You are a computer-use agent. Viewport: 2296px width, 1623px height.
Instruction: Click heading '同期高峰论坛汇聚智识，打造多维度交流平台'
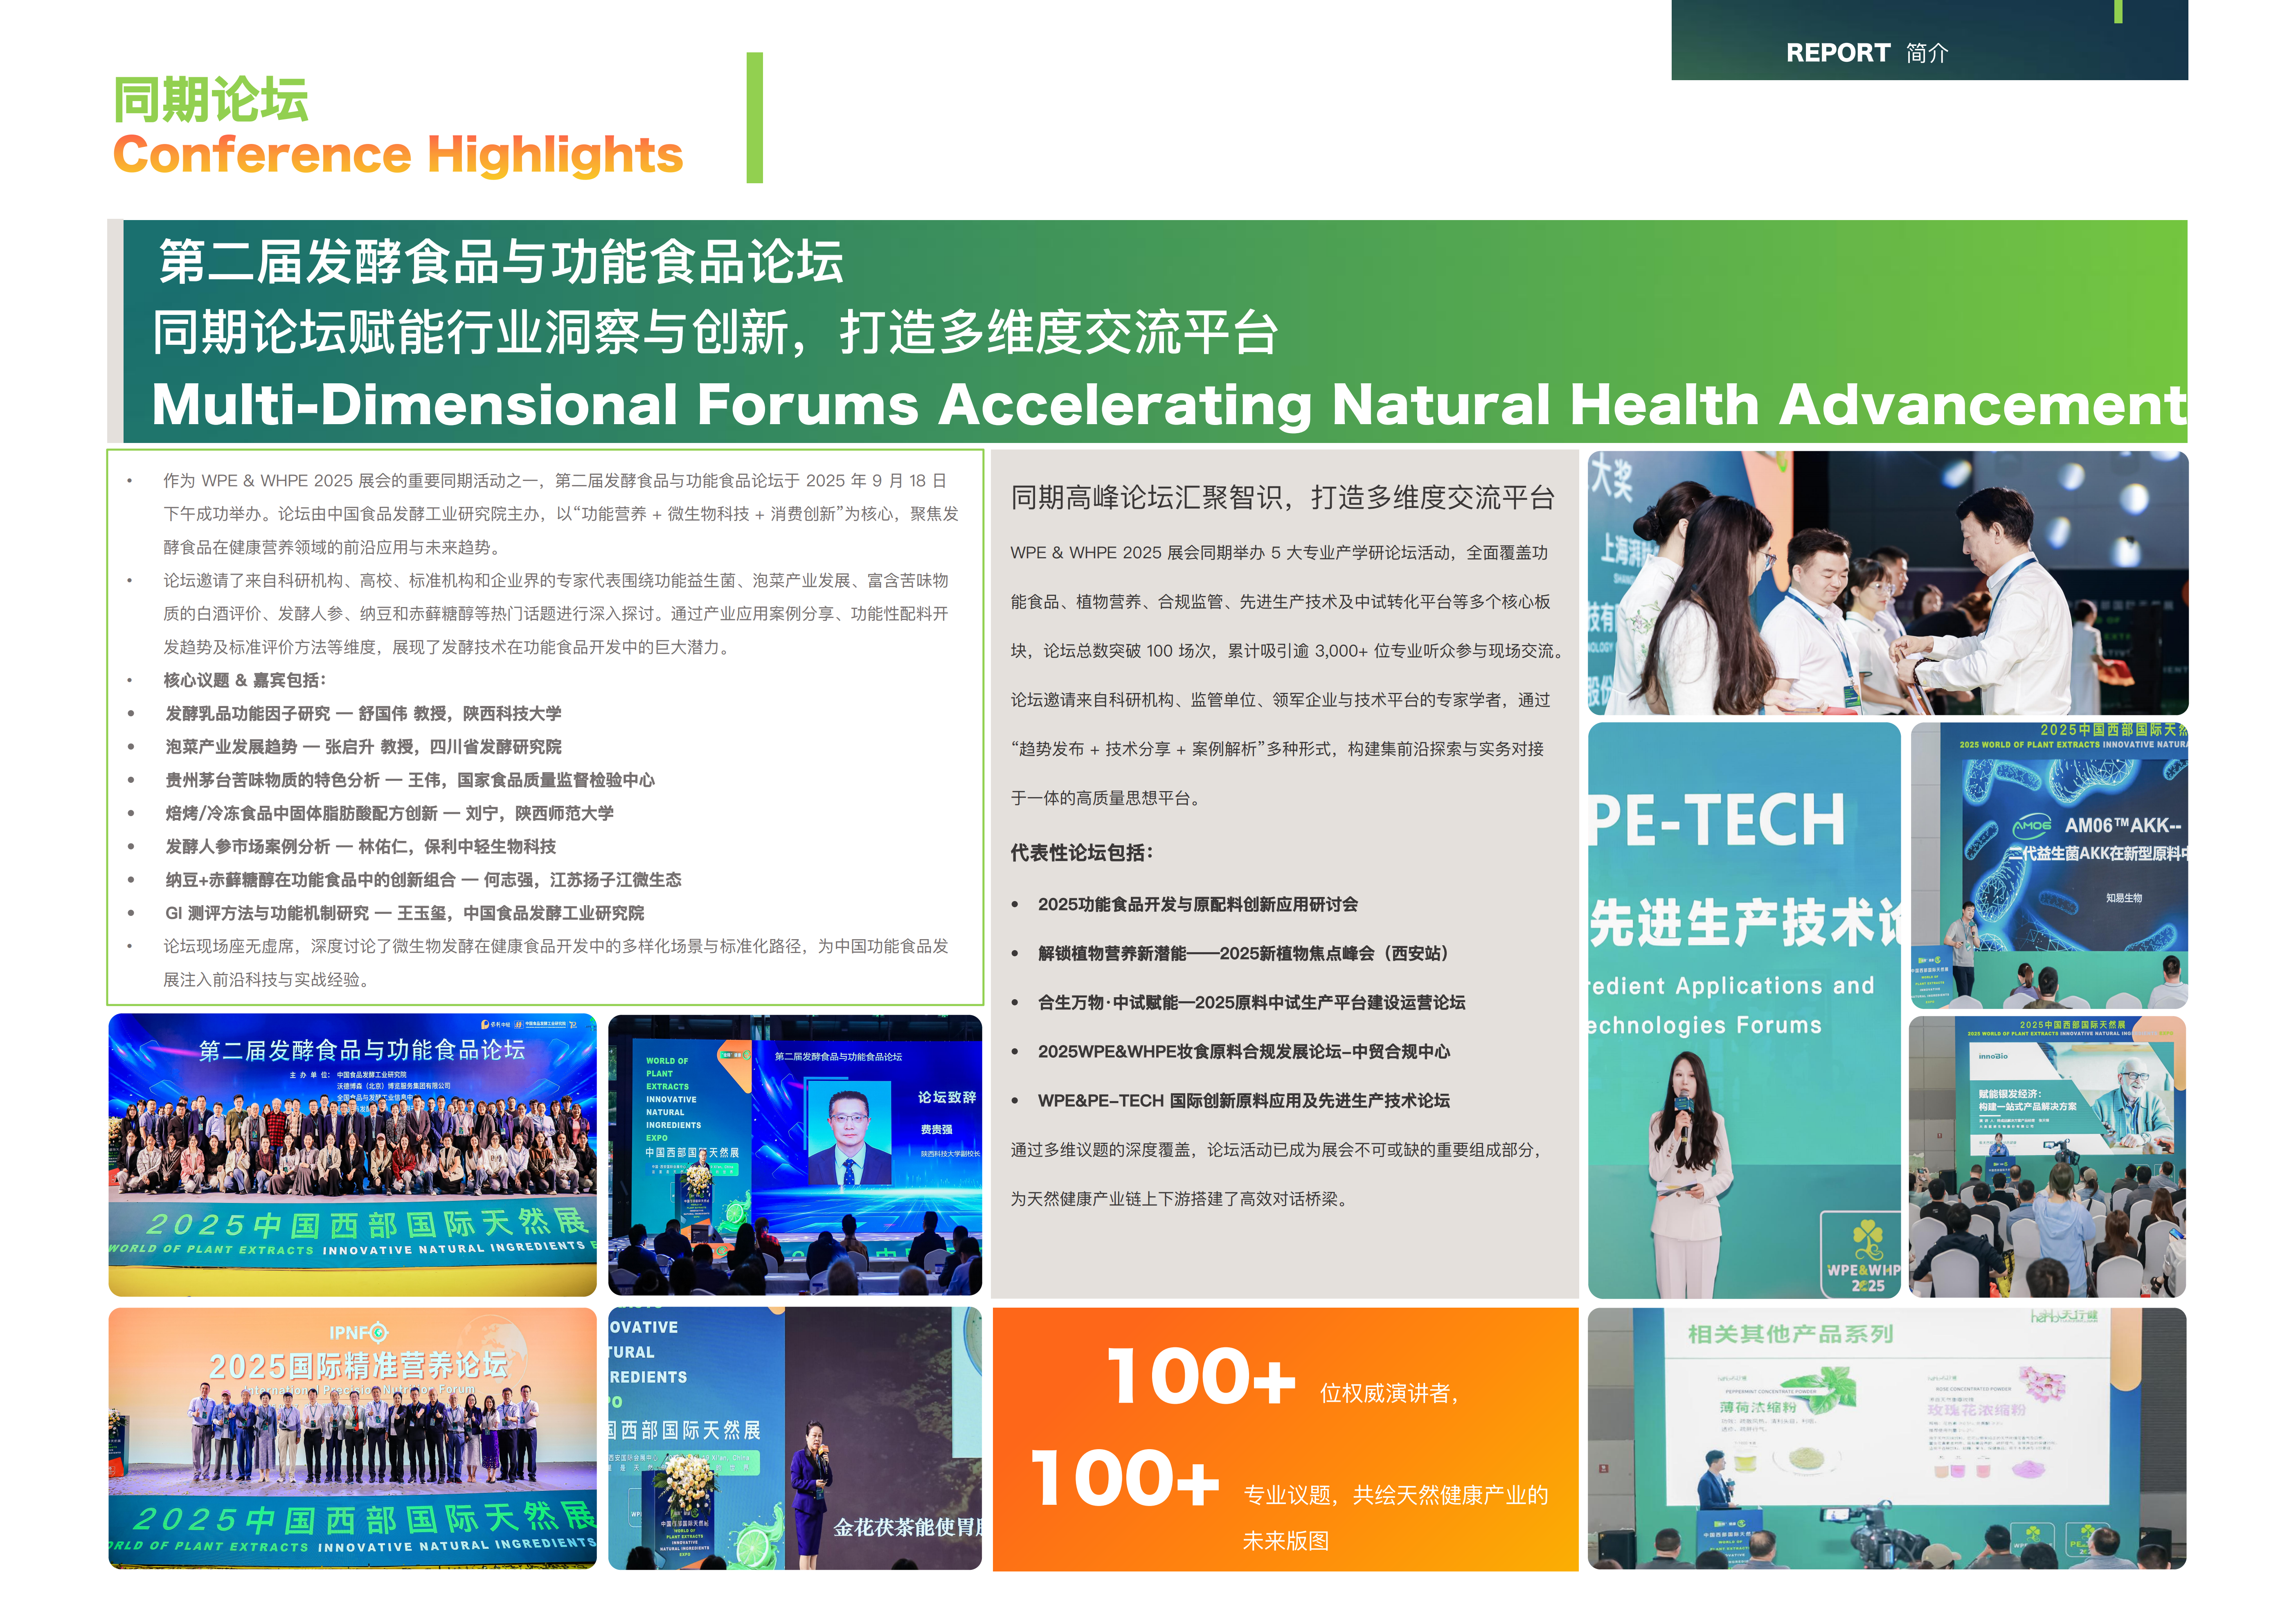click(x=1282, y=498)
